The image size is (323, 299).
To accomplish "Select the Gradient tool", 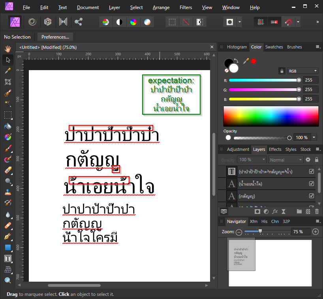I will [x=8, y=137].
